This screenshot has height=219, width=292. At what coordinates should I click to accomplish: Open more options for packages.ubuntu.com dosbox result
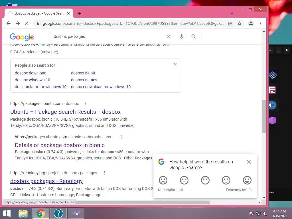click(x=86, y=104)
